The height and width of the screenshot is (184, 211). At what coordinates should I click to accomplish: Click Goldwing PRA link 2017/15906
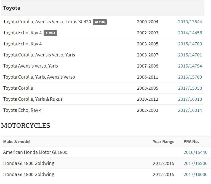[195, 163]
